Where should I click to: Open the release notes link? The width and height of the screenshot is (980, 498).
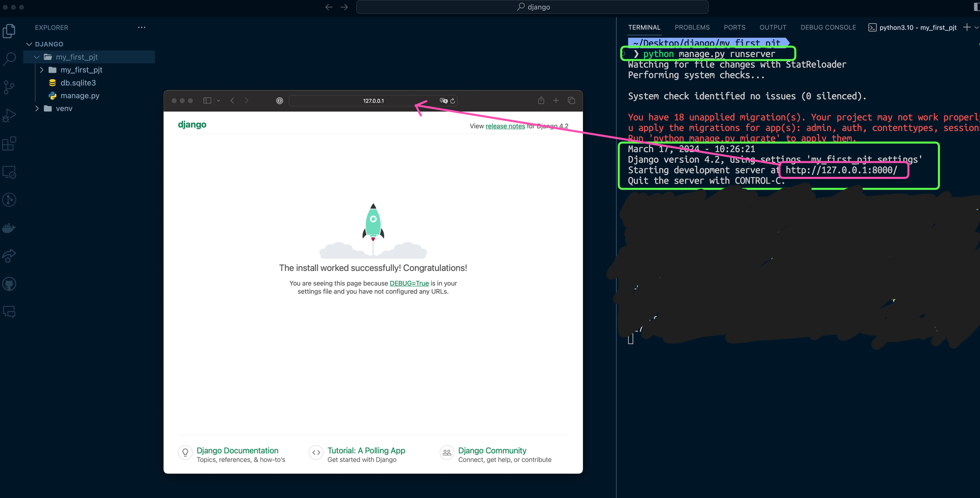click(x=505, y=126)
